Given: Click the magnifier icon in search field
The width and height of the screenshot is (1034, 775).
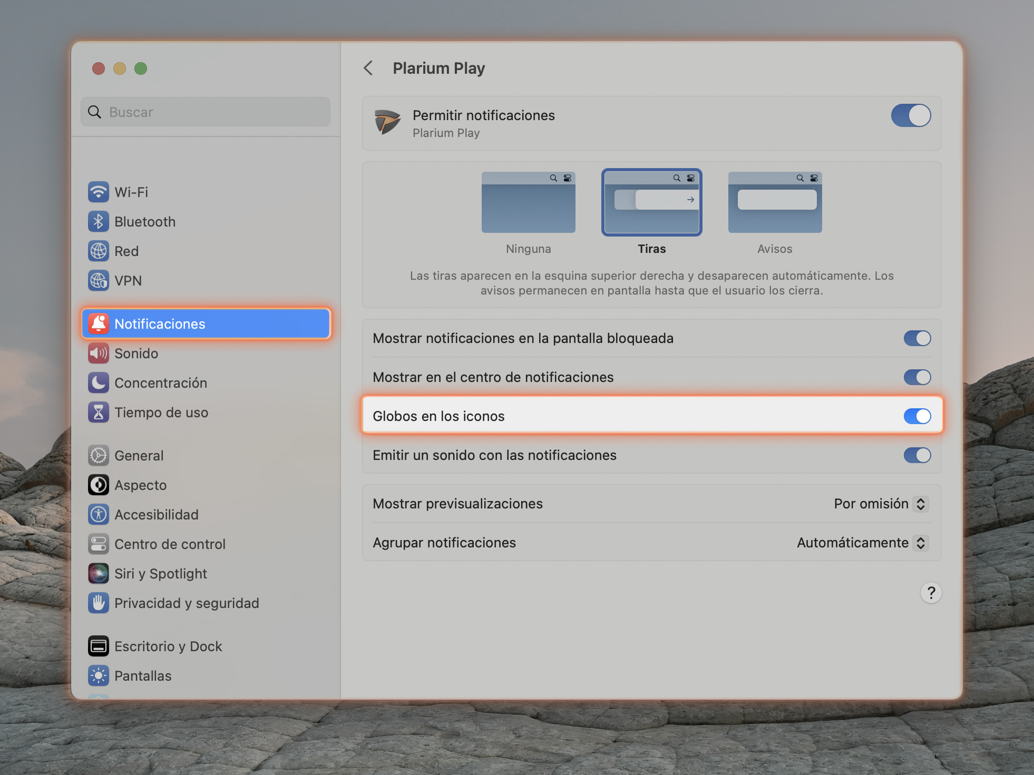Looking at the screenshot, I should tap(95, 112).
